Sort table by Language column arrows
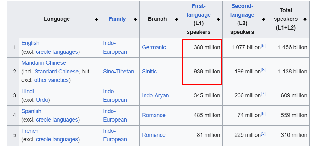 (x=96, y=19)
